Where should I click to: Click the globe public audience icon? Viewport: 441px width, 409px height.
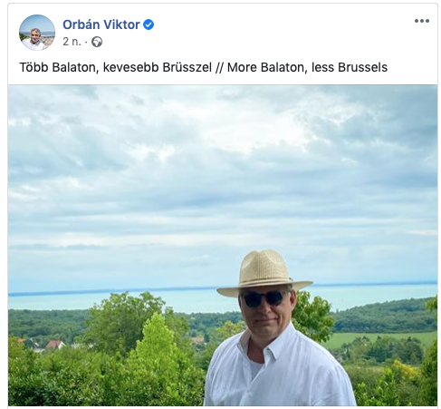point(97,42)
